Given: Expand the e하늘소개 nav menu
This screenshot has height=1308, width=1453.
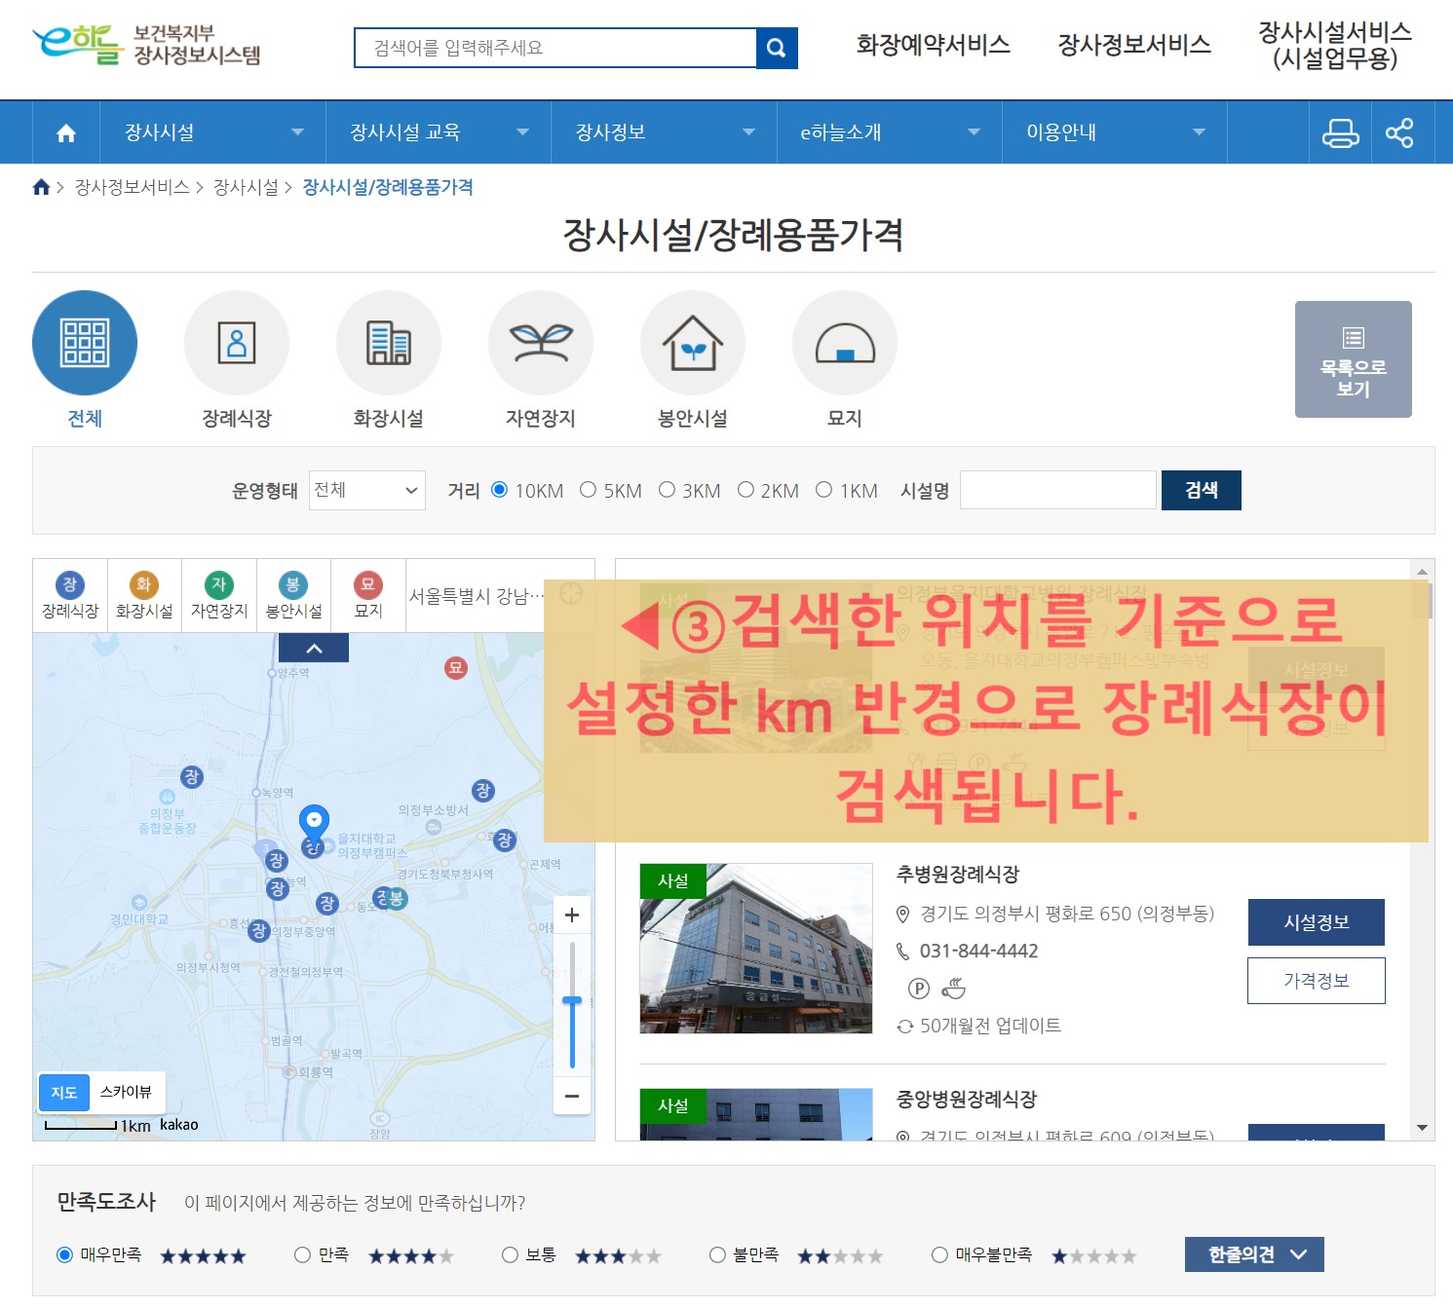Looking at the screenshot, I should (x=890, y=132).
